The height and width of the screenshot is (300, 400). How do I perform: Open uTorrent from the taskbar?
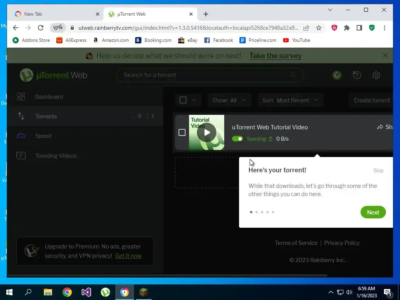point(105,292)
